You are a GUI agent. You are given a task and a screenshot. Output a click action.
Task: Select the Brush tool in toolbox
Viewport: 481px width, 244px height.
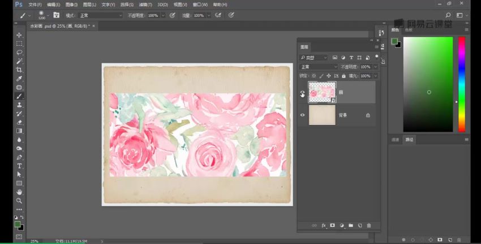[19, 96]
